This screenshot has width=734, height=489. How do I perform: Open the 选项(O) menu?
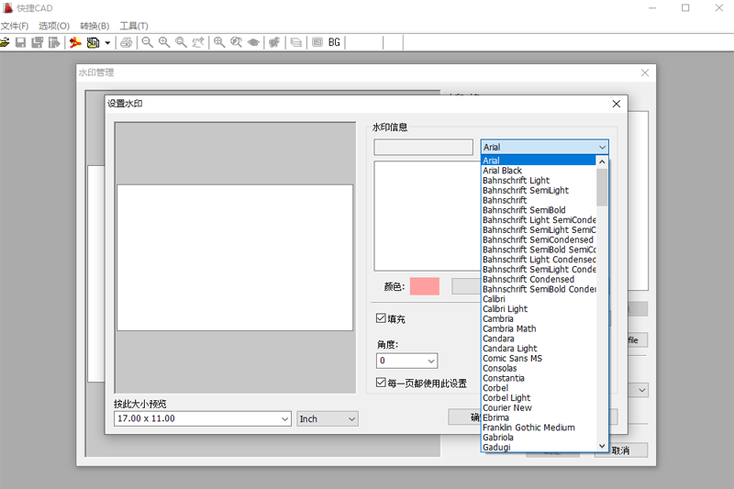point(54,26)
